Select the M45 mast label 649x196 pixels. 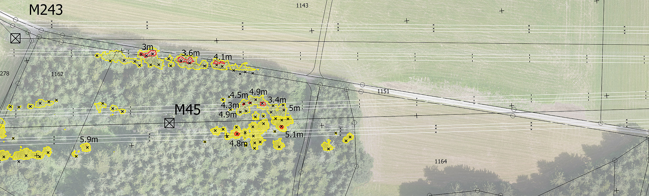point(187,110)
